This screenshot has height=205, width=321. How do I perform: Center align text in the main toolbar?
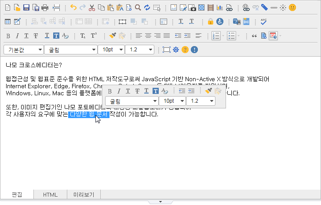coord(148,36)
